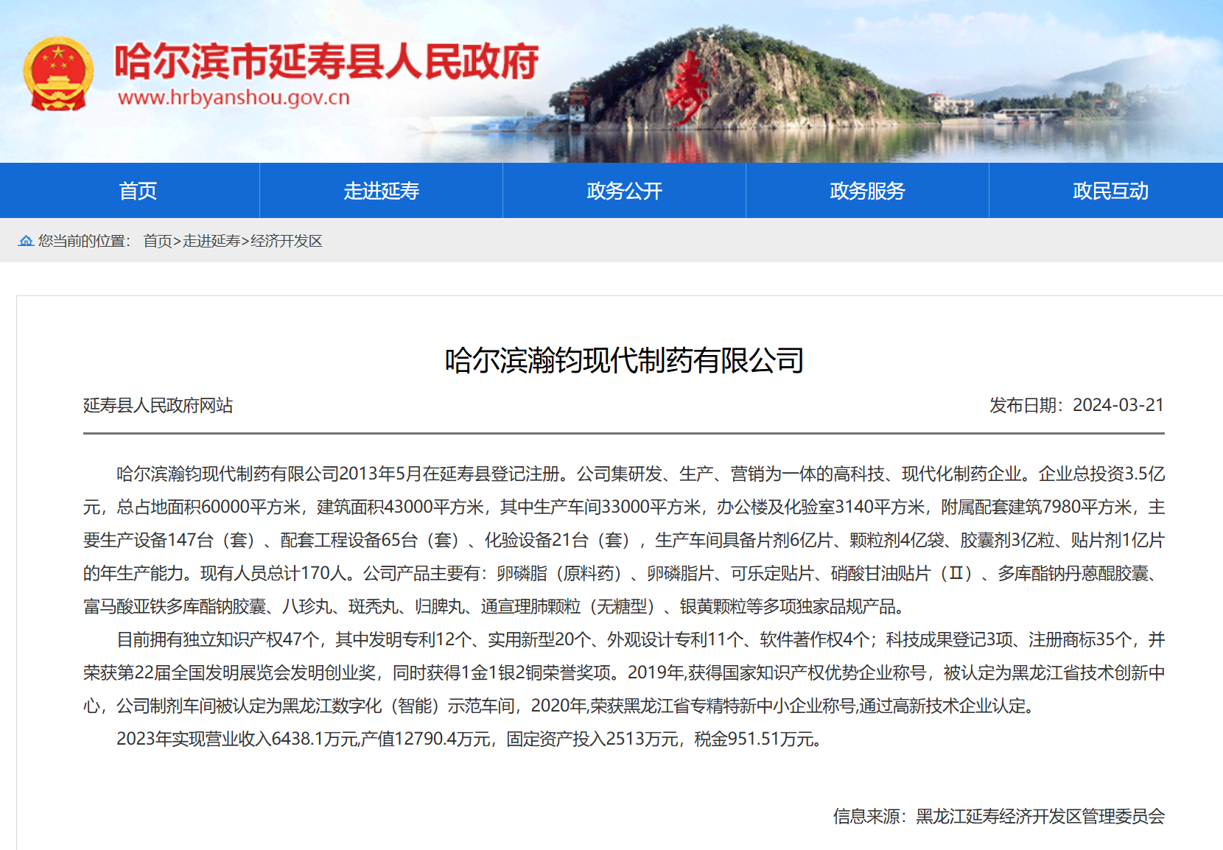Screen dimensions: 1223x850
Task: Click the paragraph starting with 目前拥有独立知识产权
Action: pos(624,672)
